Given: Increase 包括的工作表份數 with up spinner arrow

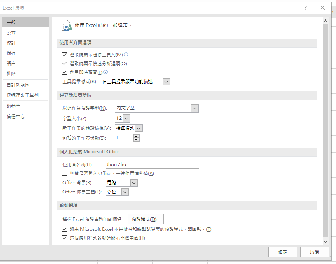Looking at the screenshot, I should coord(136,136).
